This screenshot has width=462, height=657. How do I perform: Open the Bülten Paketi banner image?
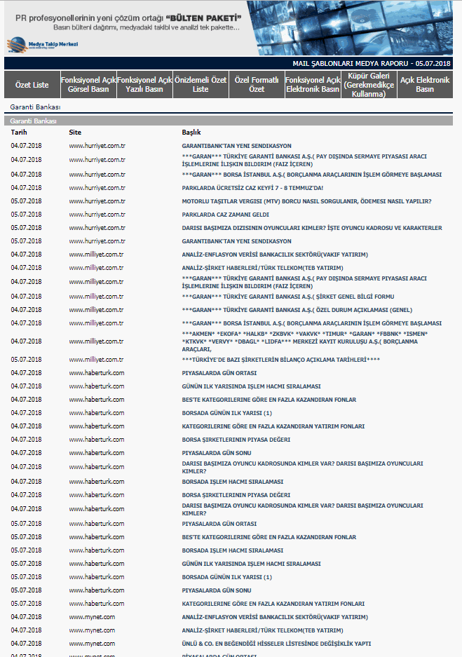pos(229,28)
